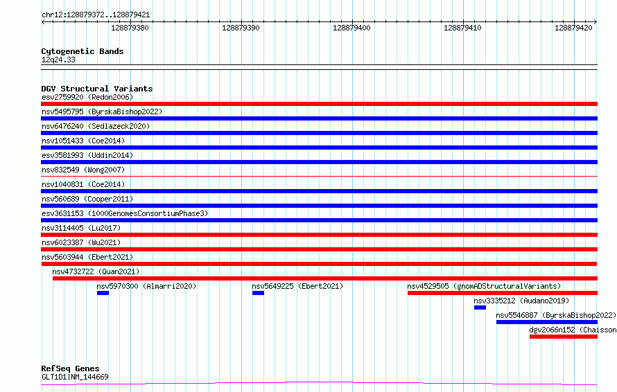Open the nsv6476240 (Sedlazeck2020) variant
This screenshot has width=617, height=392.
pyautogui.click(x=96, y=126)
